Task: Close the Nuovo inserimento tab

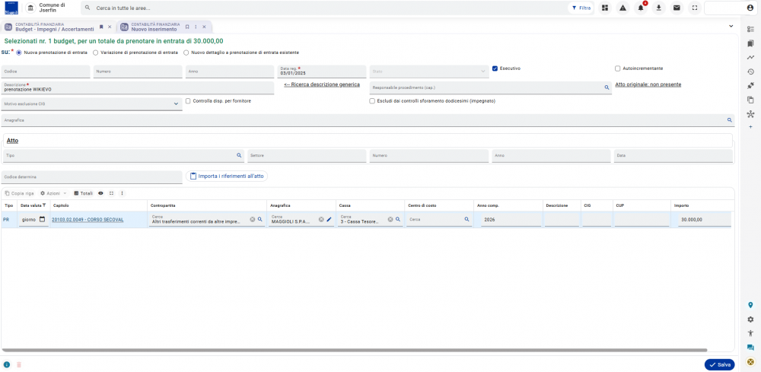Action: (204, 27)
